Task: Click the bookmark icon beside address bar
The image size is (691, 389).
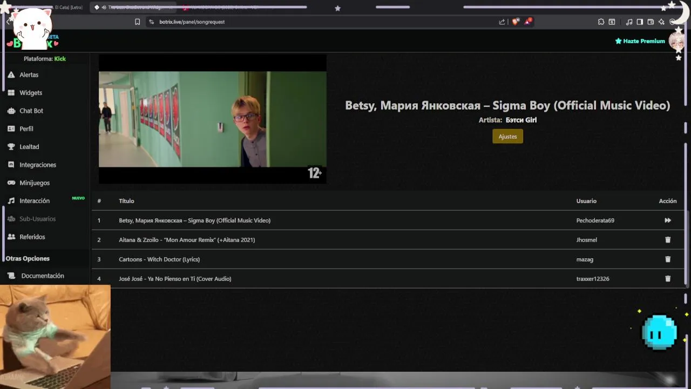Action: [138, 22]
